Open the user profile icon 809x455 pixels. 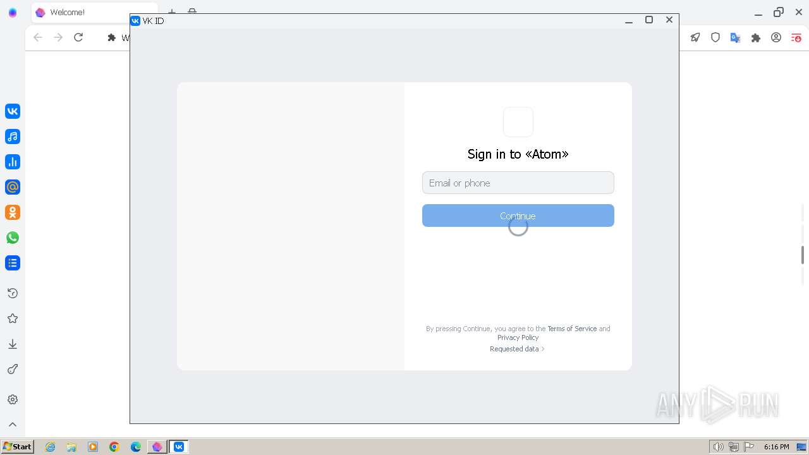776,37
